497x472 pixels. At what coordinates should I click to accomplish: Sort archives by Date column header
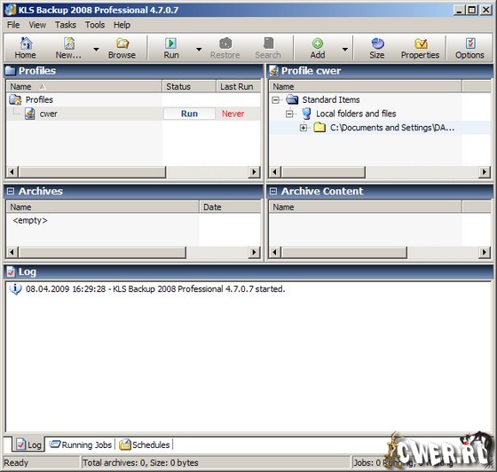[x=230, y=208]
